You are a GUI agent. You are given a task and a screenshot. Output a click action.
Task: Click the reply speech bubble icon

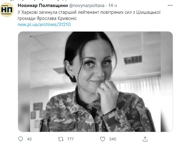coord(21,139)
